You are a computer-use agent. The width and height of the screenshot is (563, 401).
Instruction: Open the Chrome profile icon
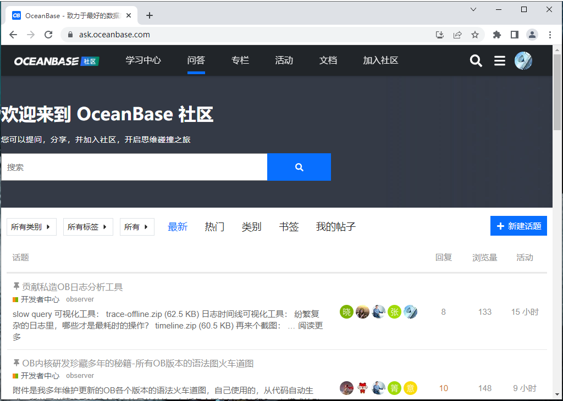[532, 35]
